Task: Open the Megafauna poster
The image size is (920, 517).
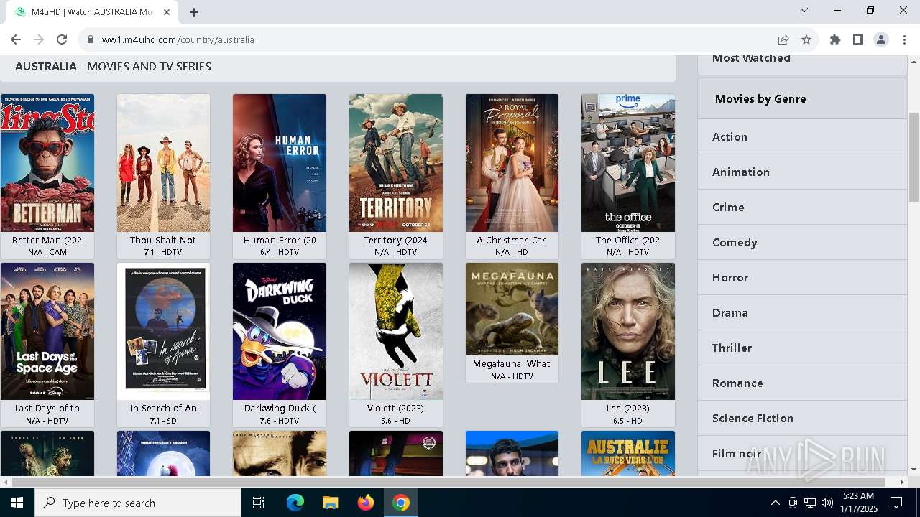Action: (x=512, y=309)
